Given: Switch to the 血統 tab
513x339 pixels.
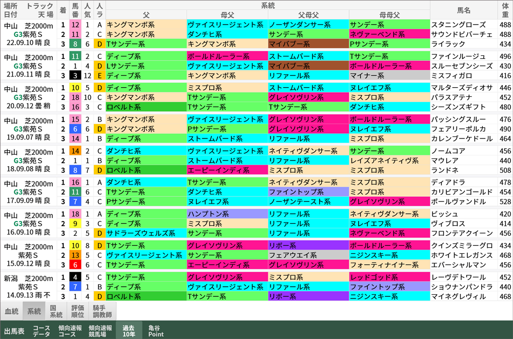Looking at the screenshot, I should (x=11, y=311).
